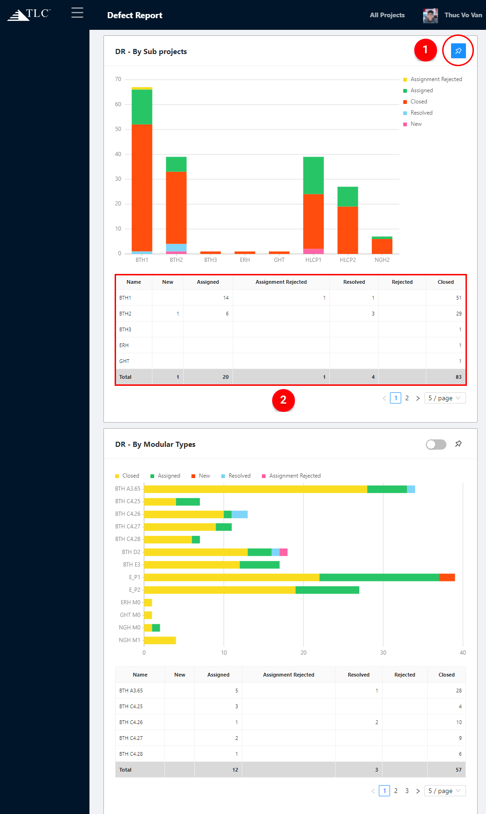Click previous page arrow in Modular Types table

(373, 791)
